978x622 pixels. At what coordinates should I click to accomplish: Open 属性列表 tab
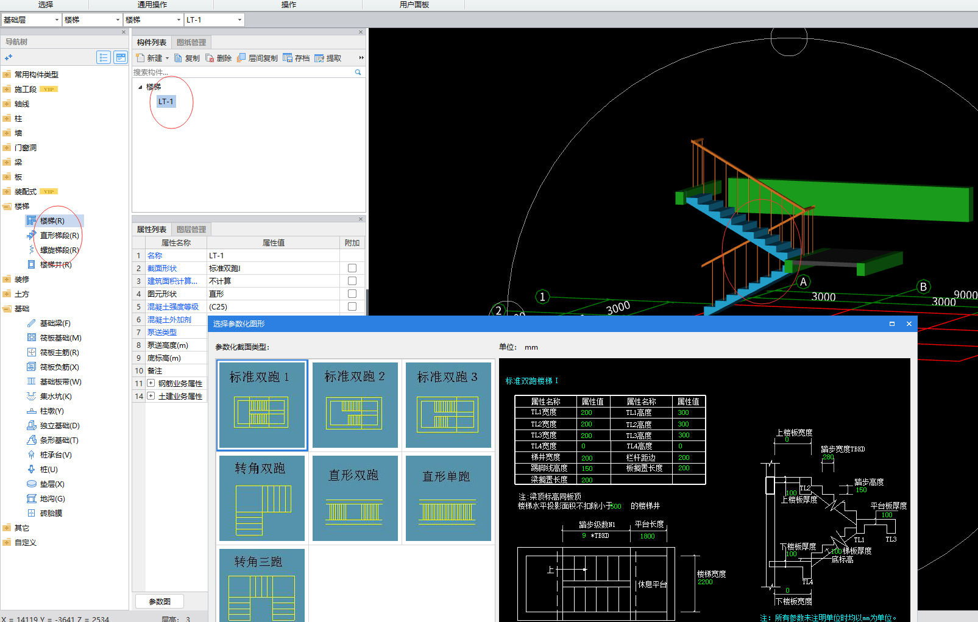tap(152, 230)
